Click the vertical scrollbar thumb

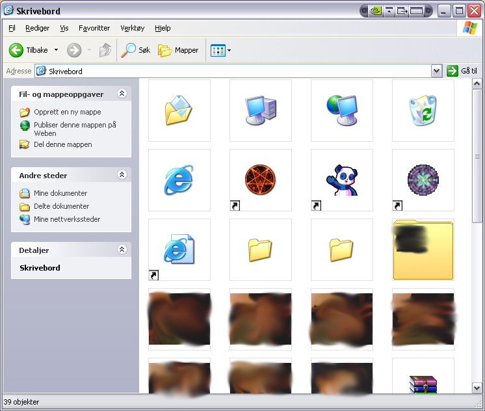(x=477, y=156)
